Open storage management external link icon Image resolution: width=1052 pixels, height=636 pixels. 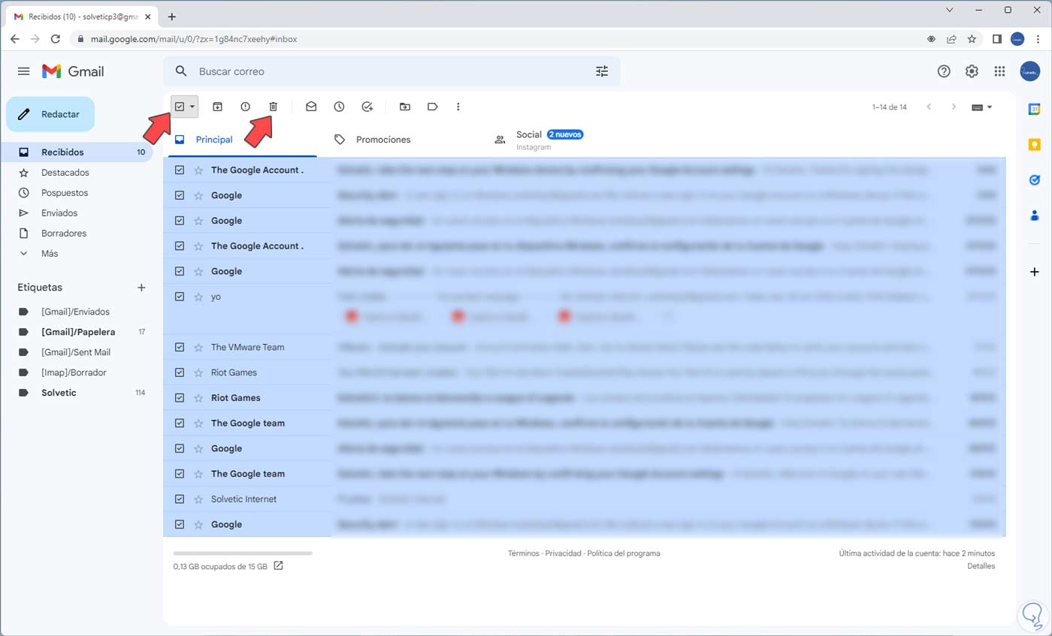(x=278, y=565)
